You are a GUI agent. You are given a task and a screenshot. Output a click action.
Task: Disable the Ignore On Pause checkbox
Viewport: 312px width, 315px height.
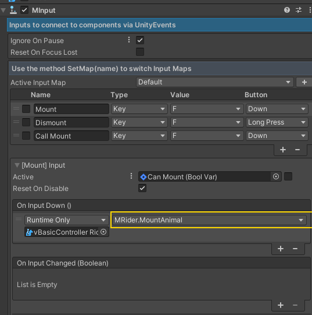(140, 40)
